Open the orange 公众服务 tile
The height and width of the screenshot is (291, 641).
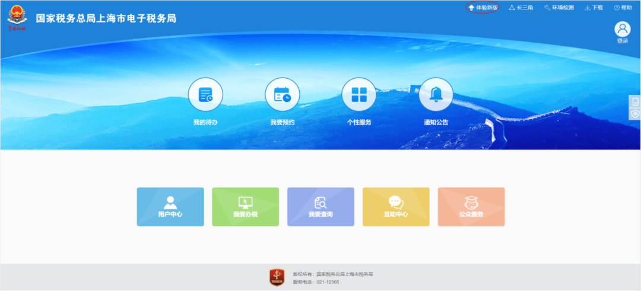tap(471, 207)
